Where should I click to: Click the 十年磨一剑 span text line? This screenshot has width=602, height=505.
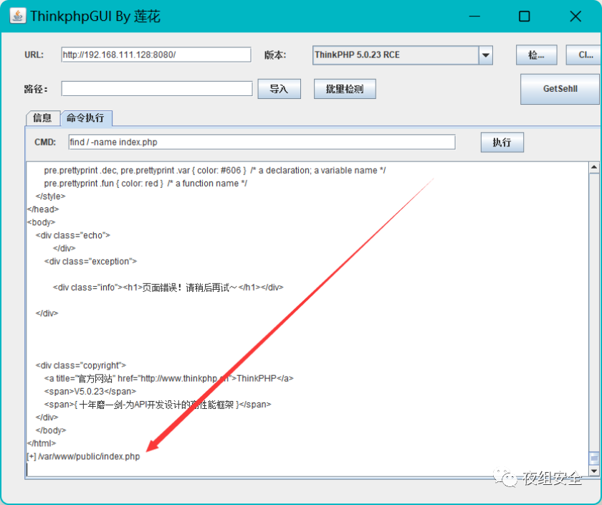click(x=158, y=405)
